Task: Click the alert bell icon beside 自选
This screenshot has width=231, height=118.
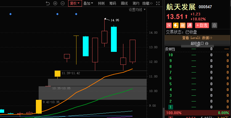Action: point(214,25)
